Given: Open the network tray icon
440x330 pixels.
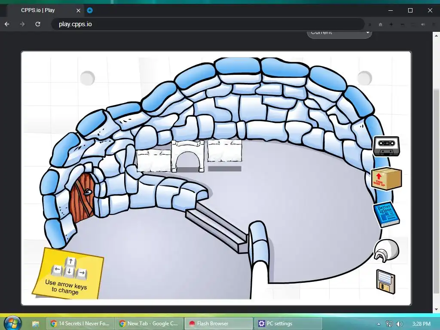Looking at the screenshot, I should coord(389,324).
